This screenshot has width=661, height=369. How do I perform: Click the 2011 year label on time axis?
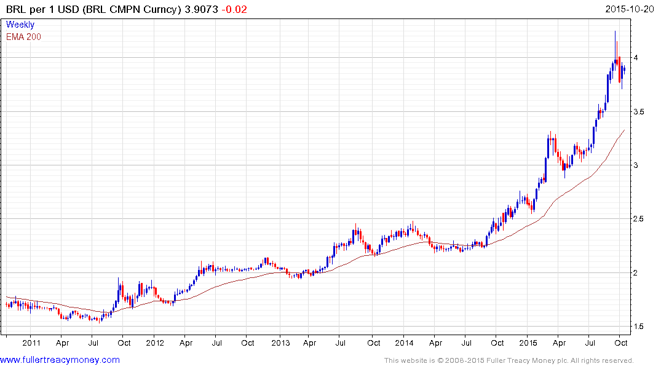click(30, 343)
